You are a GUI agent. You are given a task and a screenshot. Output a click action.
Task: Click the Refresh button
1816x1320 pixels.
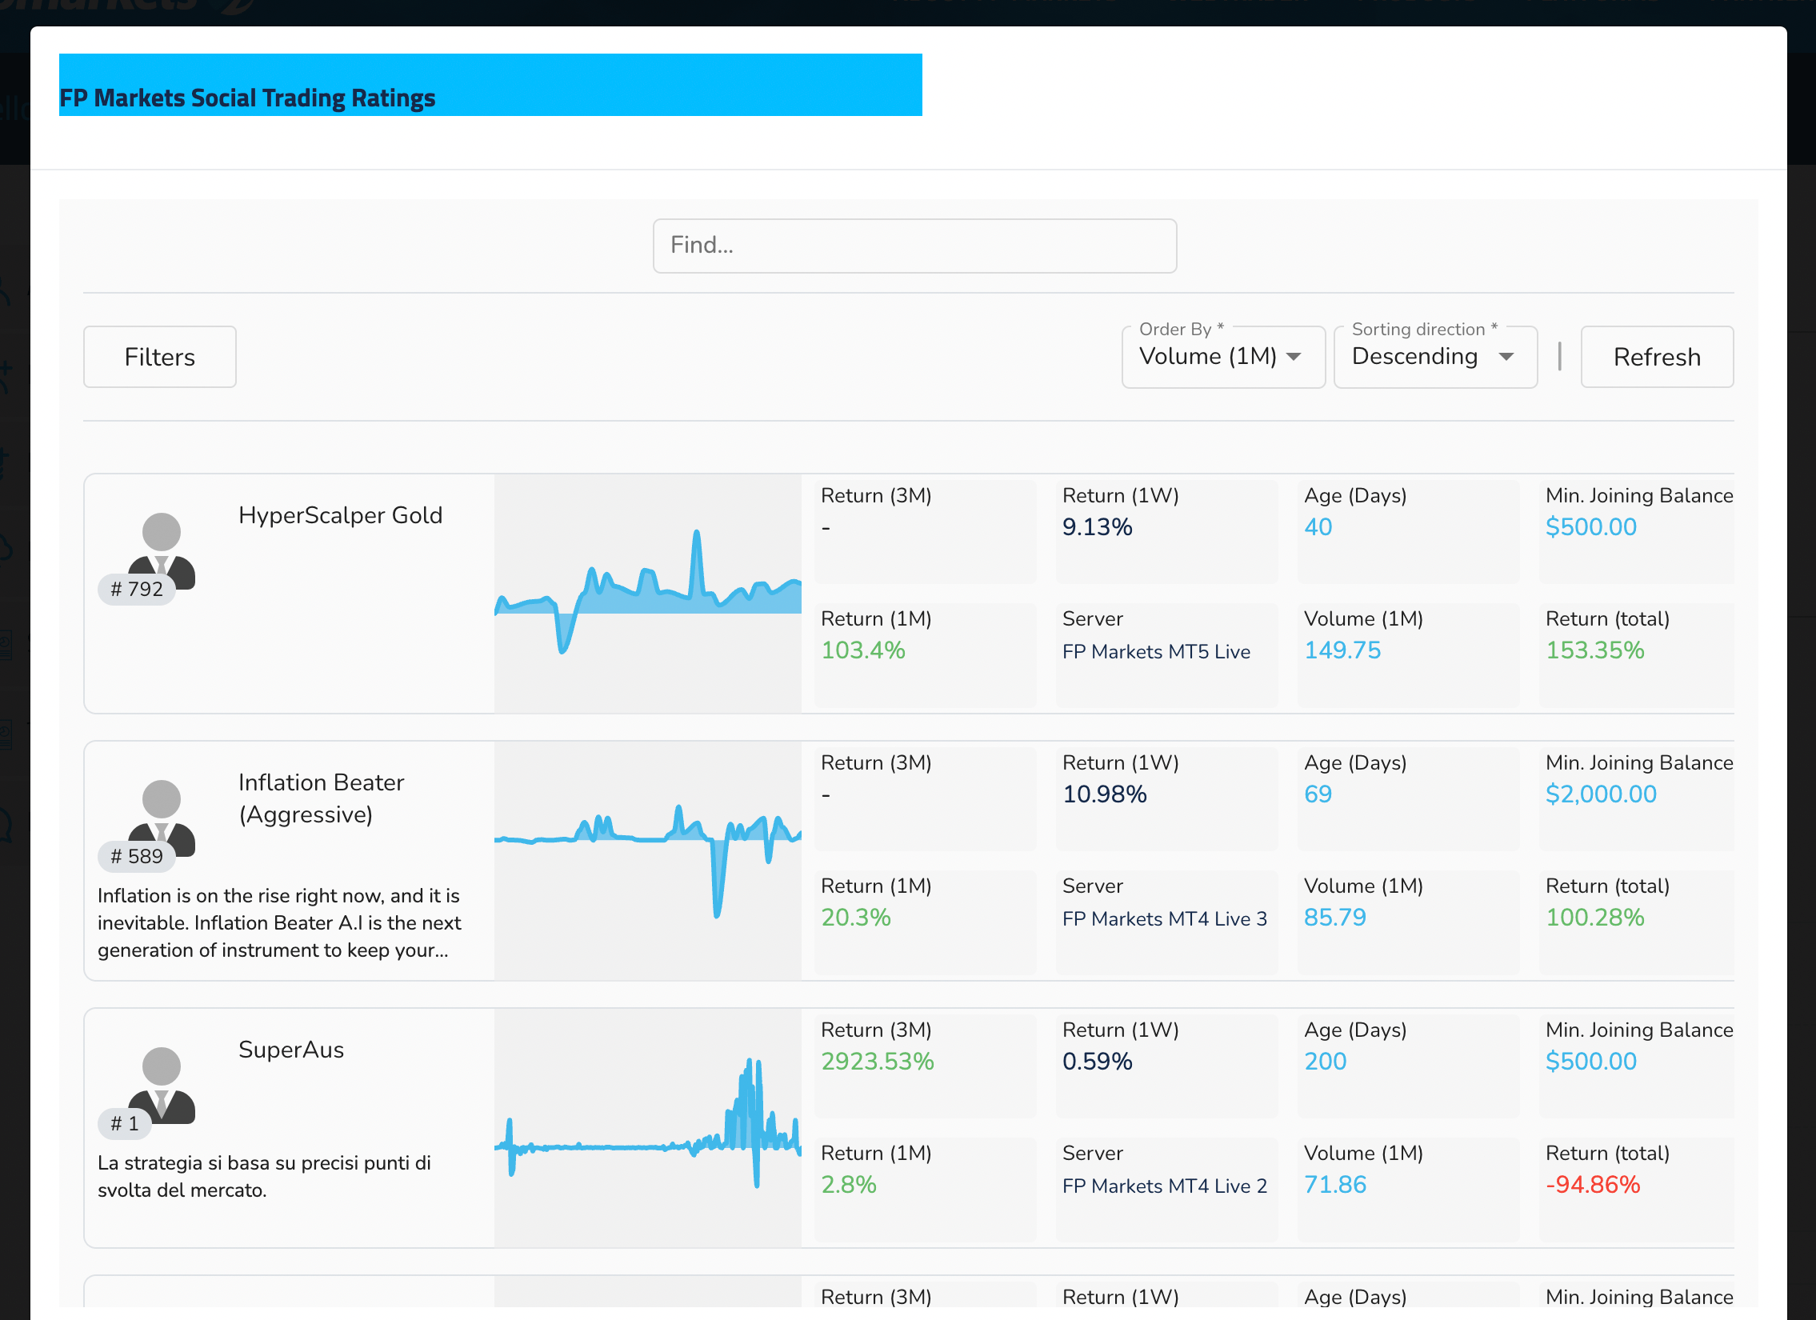coord(1657,357)
